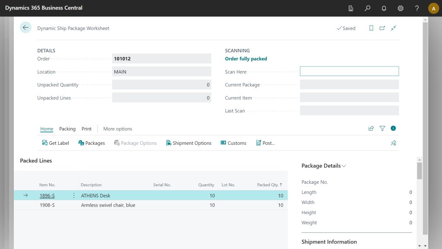This screenshot has width=442, height=249.
Task: Share the Packed Lines list
Action: tap(371, 128)
